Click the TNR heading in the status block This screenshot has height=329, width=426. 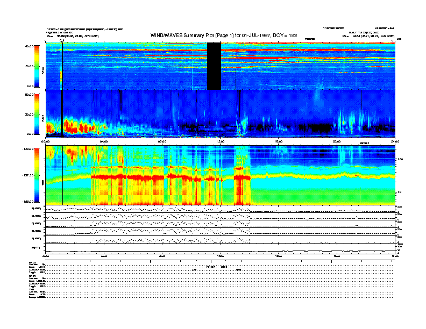31,289
